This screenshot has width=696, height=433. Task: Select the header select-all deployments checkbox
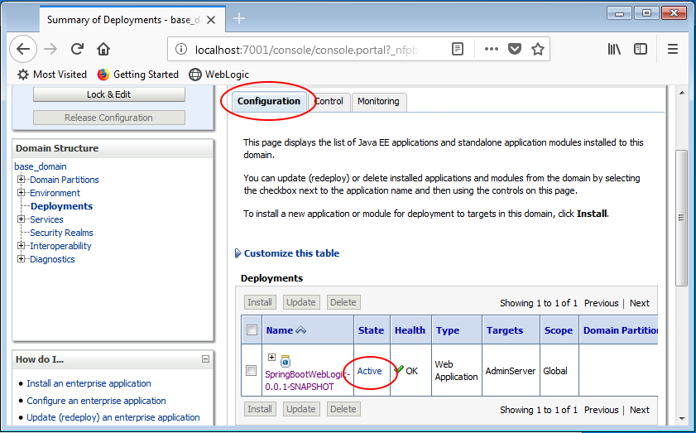click(252, 330)
